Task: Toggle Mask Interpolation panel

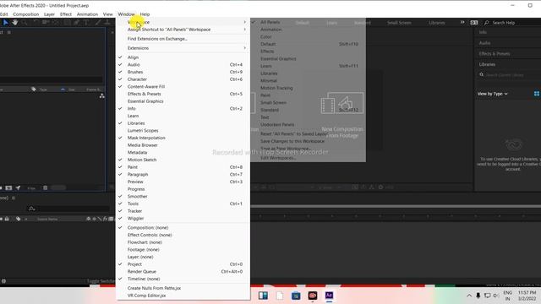Action: [x=183, y=138]
